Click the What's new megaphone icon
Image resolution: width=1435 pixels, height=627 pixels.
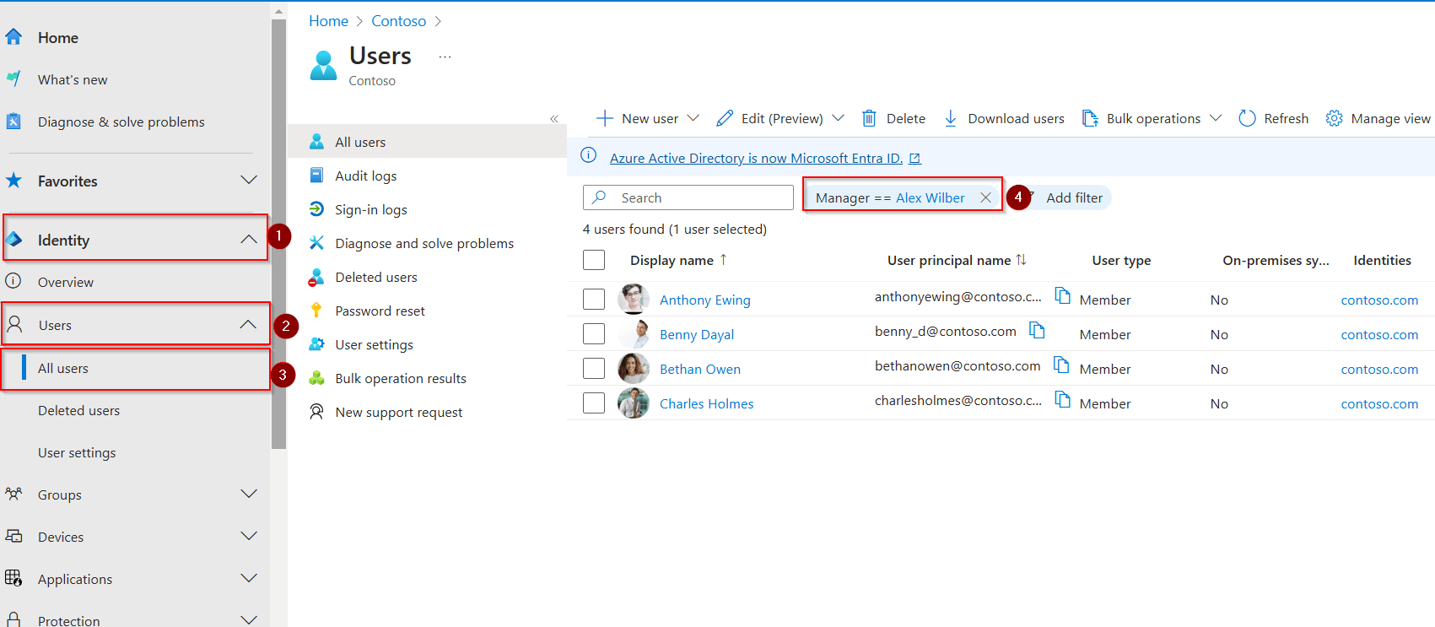pos(13,79)
